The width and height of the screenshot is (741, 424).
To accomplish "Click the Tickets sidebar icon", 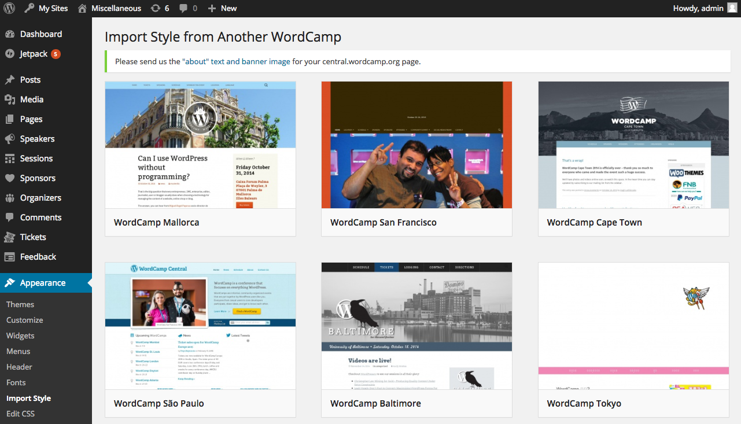I will [10, 237].
